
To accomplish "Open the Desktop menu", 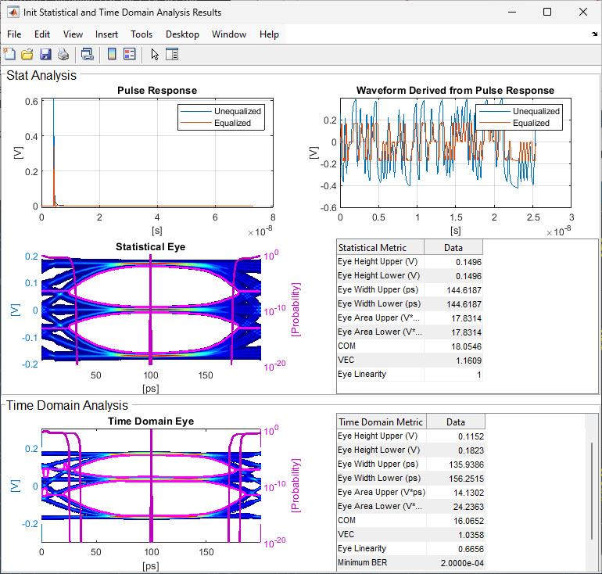I will [x=182, y=34].
